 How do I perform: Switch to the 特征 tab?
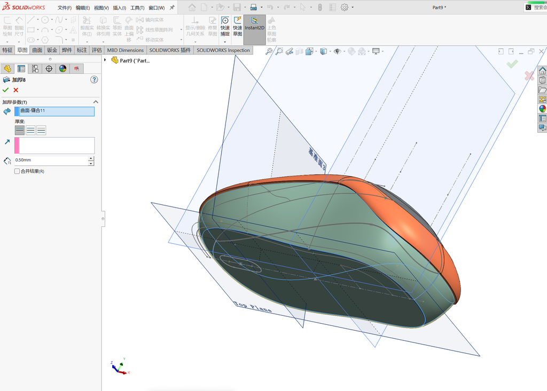(7, 50)
